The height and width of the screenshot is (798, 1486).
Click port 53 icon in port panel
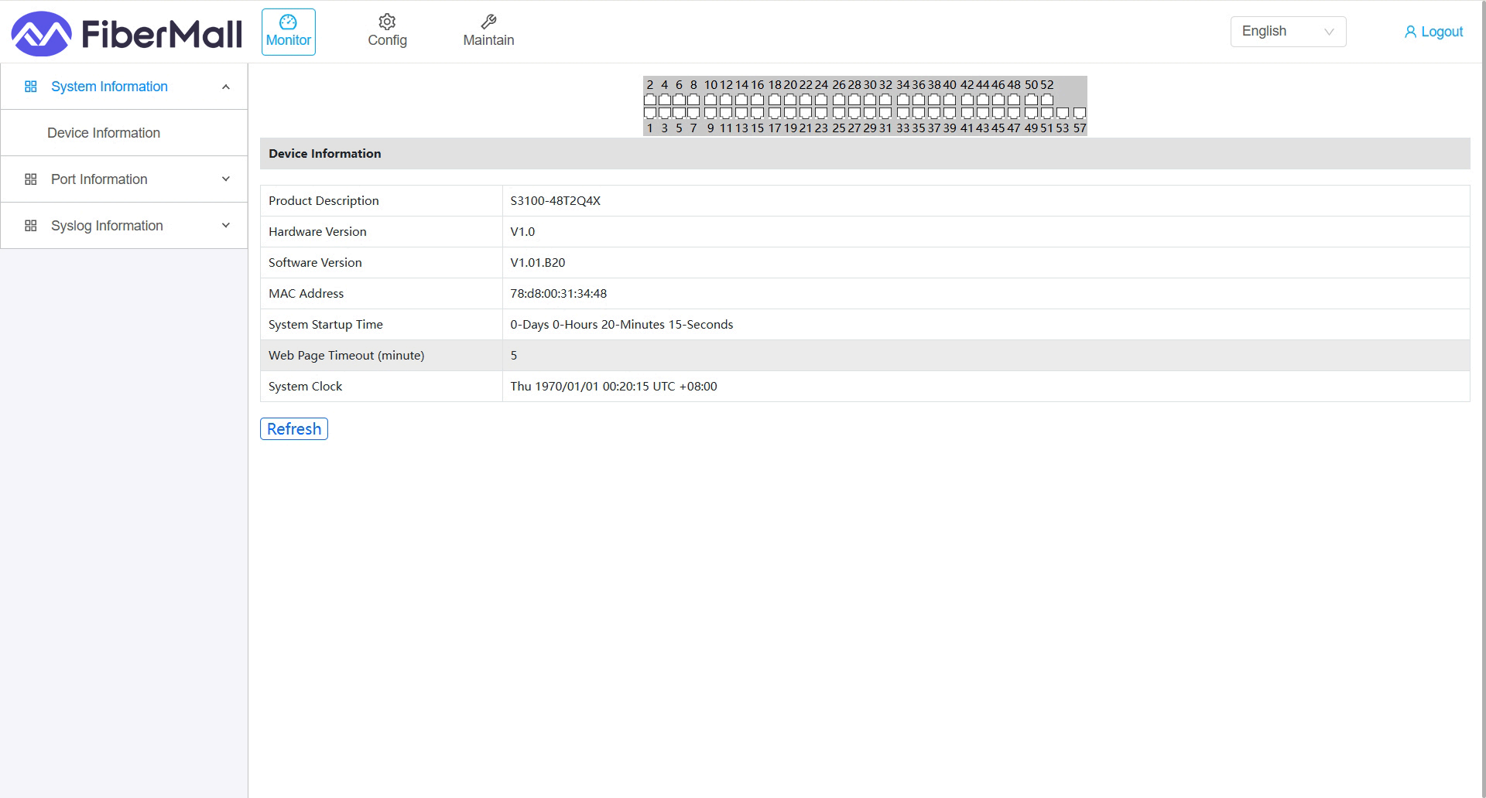[x=1063, y=113]
